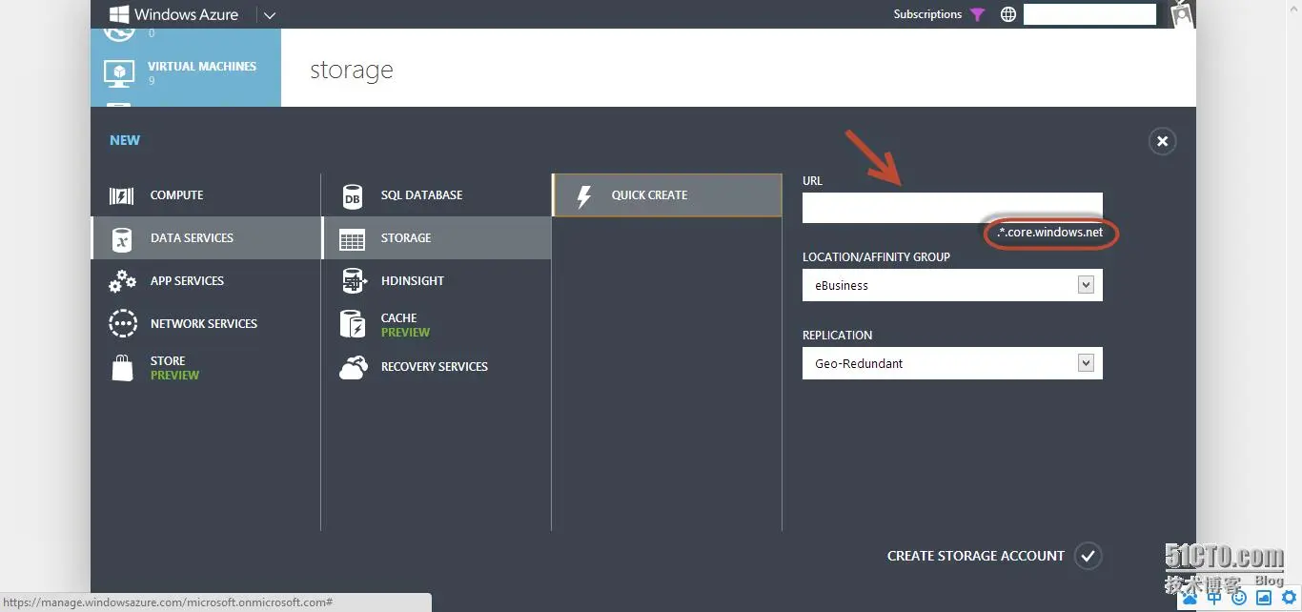Image resolution: width=1302 pixels, height=612 pixels.
Task: Click the LOCATION/AFFINITY GROUP label
Action: coord(876,257)
